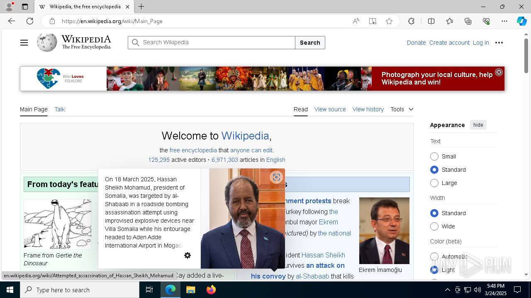Follow the 'free encyclopedia' link
This screenshot has width=531, height=298.
193,150
